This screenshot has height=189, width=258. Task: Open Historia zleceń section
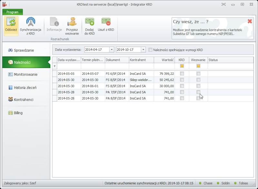point(26,88)
